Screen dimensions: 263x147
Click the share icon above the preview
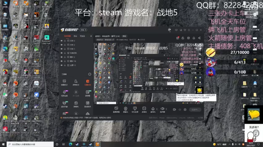pos(199,38)
